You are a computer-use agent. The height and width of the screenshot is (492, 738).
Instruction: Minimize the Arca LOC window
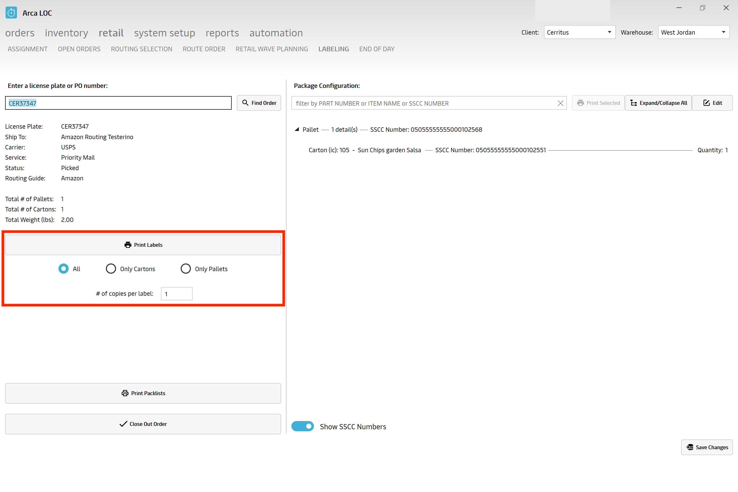click(x=679, y=8)
